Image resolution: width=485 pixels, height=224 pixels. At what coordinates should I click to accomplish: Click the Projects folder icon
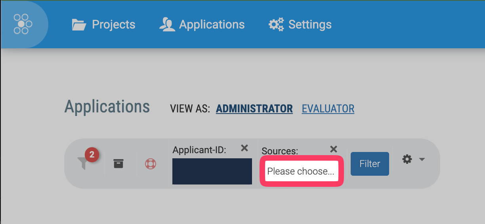79,25
